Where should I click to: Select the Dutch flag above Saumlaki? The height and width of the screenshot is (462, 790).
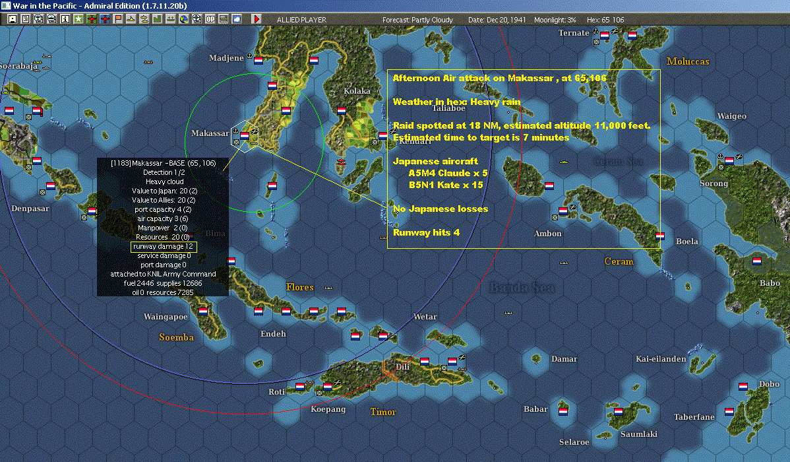tap(619, 411)
